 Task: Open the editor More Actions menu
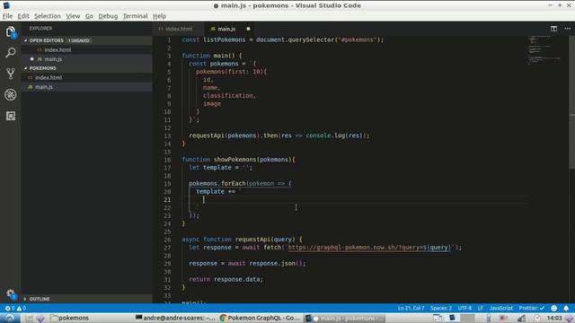(x=567, y=29)
